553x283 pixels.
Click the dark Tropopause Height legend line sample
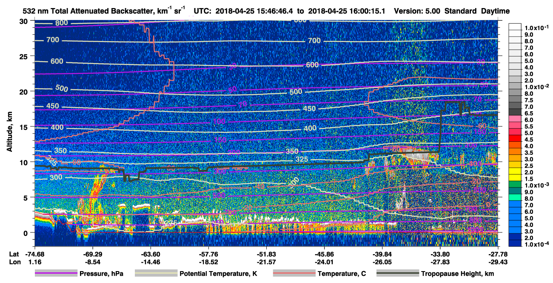[398, 274]
